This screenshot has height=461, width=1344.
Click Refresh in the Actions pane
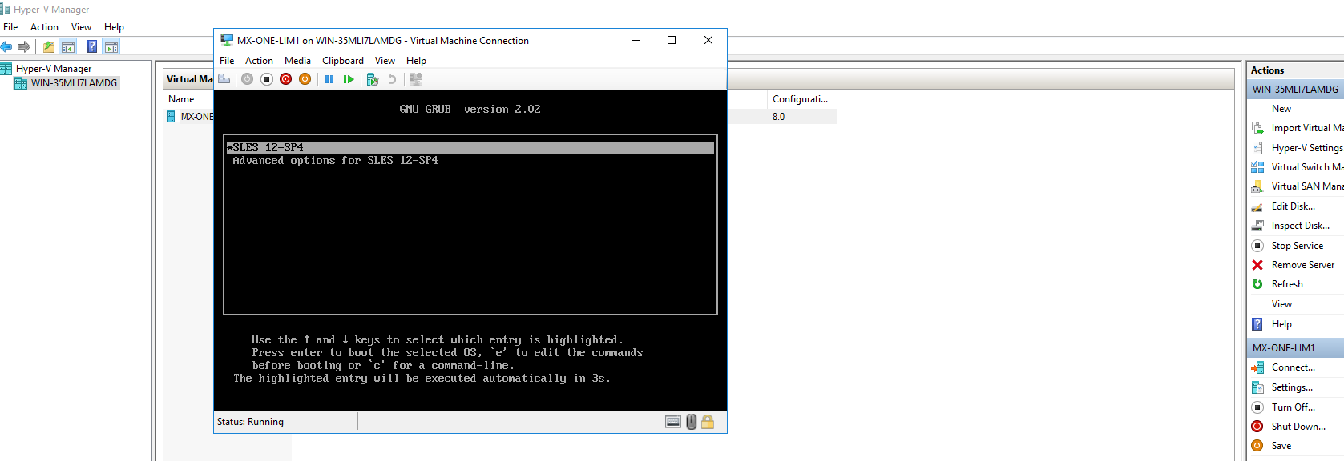(1287, 284)
